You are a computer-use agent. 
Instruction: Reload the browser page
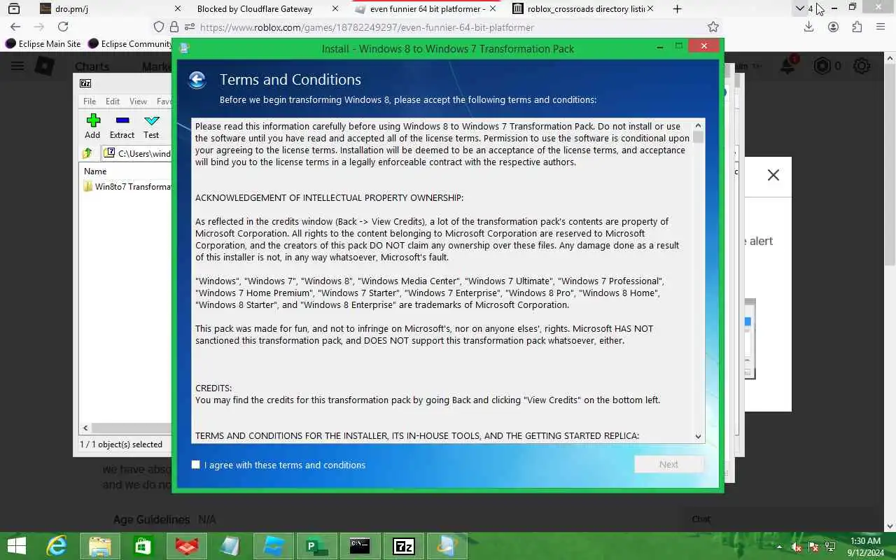[x=63, y=27]
